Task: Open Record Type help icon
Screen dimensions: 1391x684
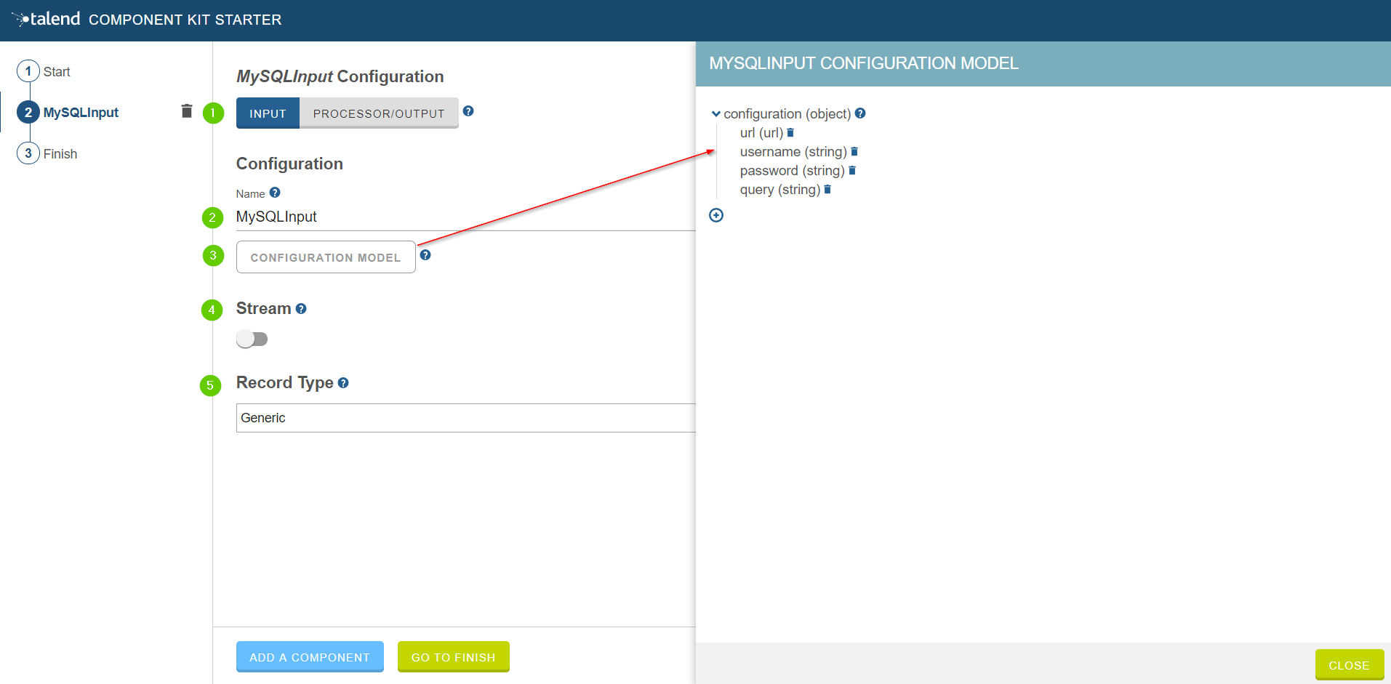Action: pyautogui.click(x=343, y=383)
